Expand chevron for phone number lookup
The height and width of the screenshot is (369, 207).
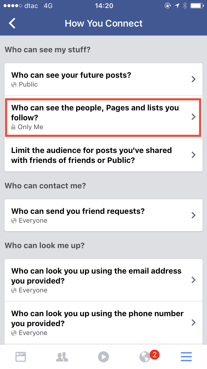tap(194, 323)
